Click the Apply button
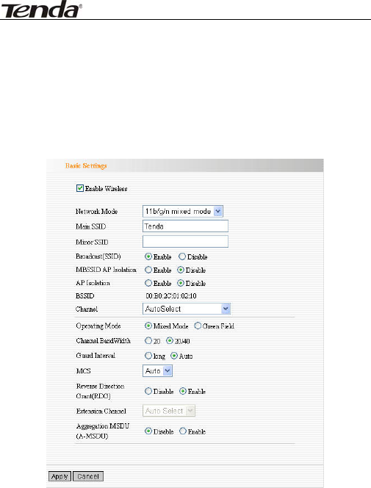The width and height of the screenshot is (371, 488). 60,476
